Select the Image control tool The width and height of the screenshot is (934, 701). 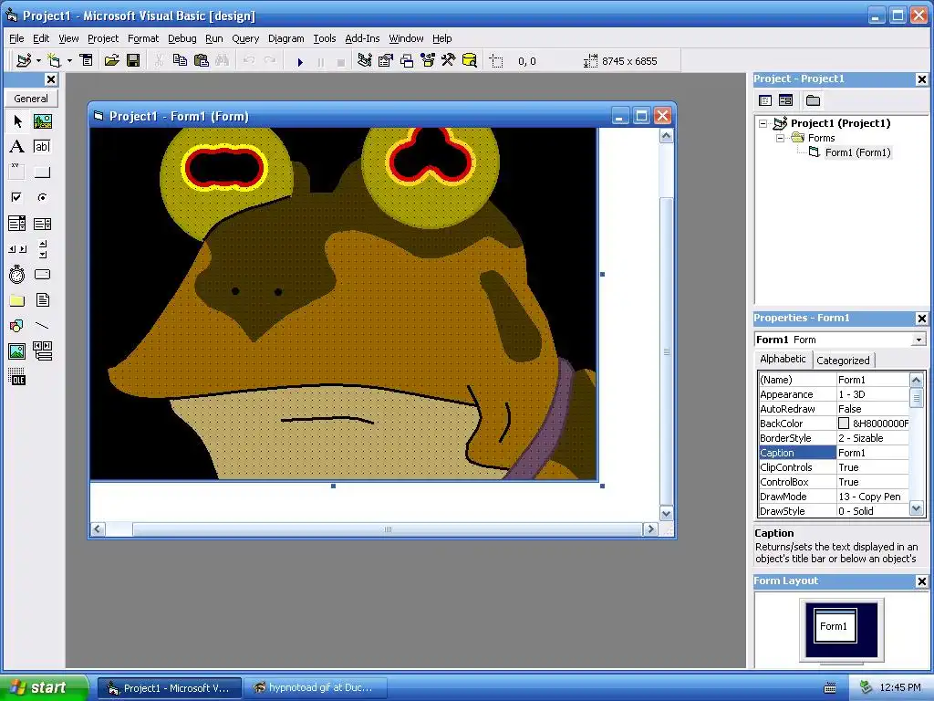17,351
